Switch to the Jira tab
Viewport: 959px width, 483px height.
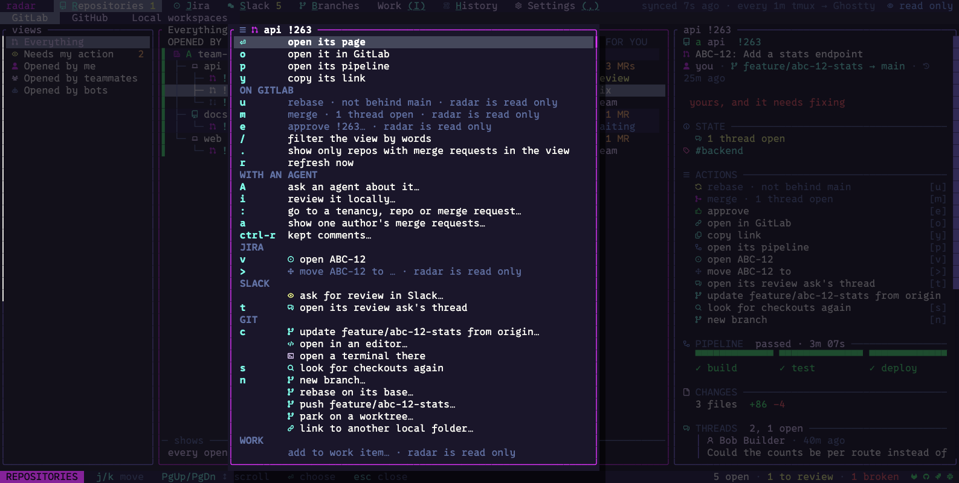(x=192, y=6)
